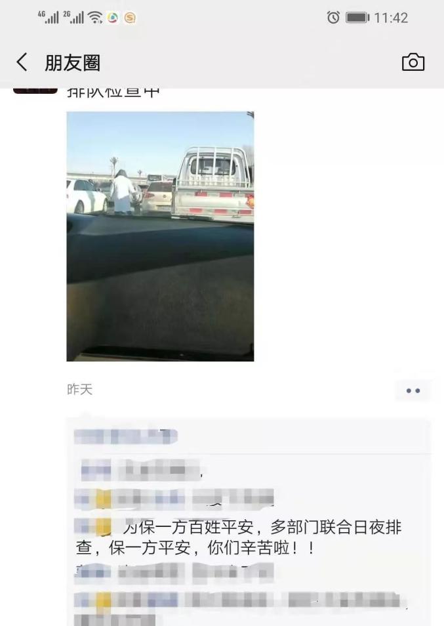The width and height of the screenshot is (444, 626).
Task: Open the traffic photo thumbnail in full view
Action: 160,236
